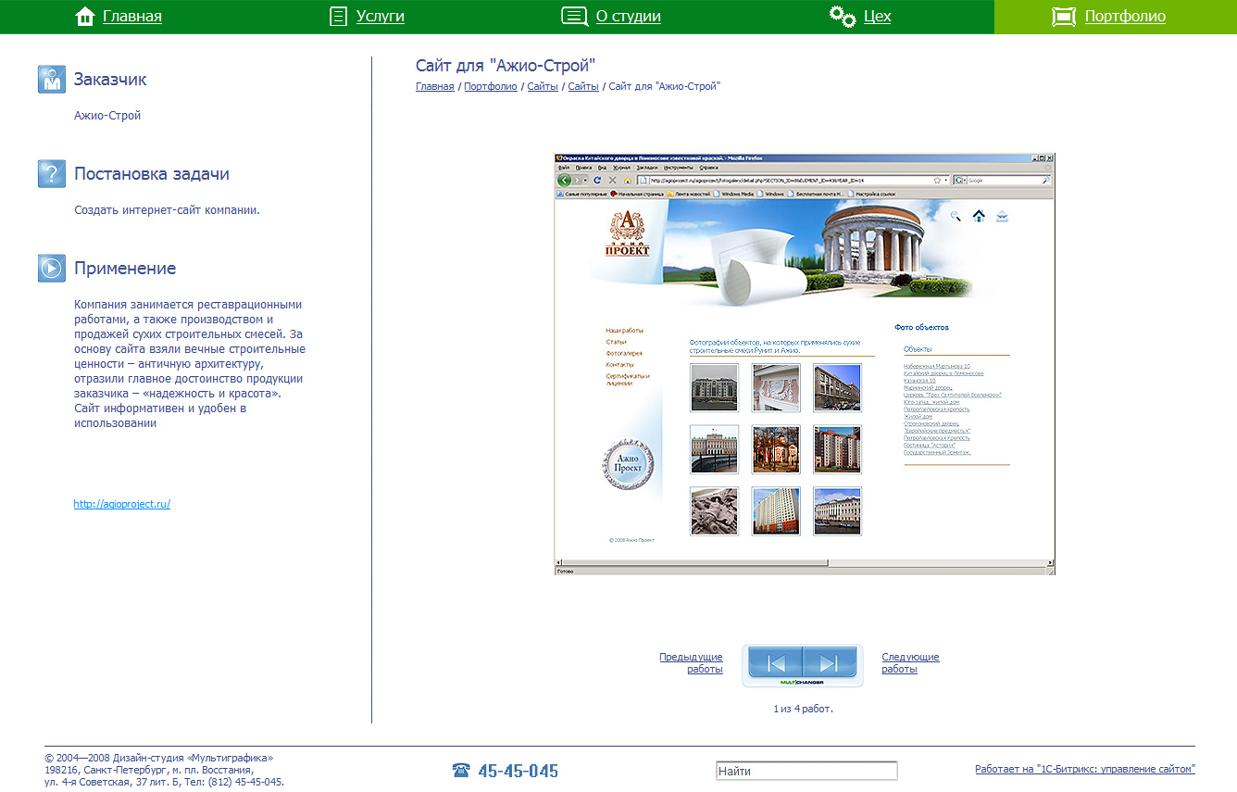Open the 1С-Битрикс footer link
The width and height of the screenshot is (1237, 792).
1084,770
